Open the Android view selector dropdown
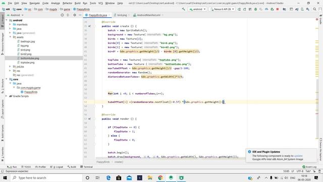The height and width of the screenshot is (182, 323). click(15, 15)
